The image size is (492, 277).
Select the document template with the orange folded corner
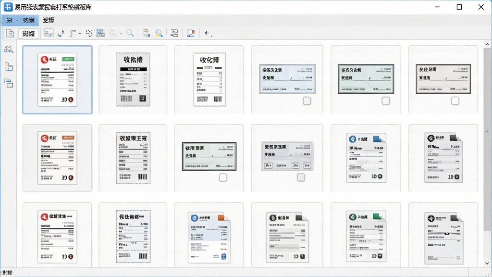(x=209, y=236)
